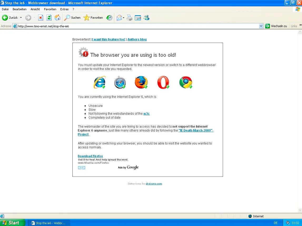
Task: Open the Mail button dropdown arrow
Action: pyautogui.click(x=124, y=18)
